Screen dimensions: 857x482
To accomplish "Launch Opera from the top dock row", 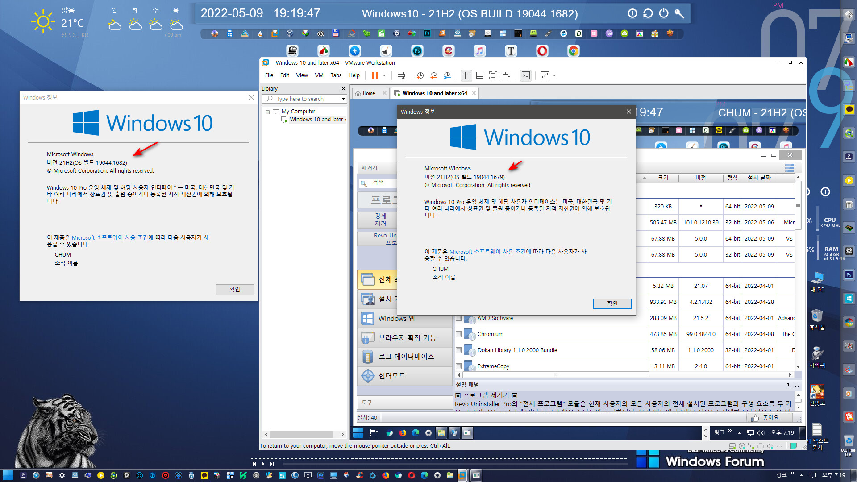I will 542,51.
